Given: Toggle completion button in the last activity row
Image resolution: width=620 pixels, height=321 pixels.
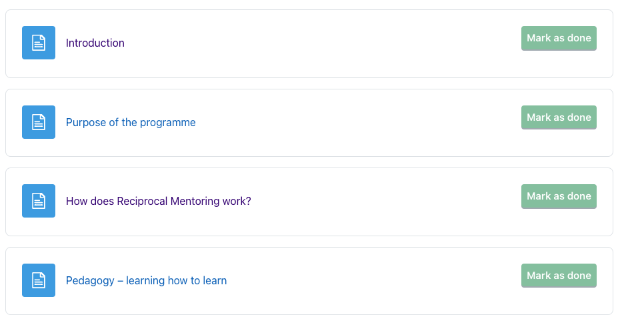Looking at the screenshot, I should (559, 276).
